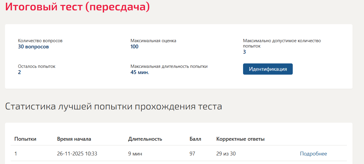This screenshot has width=364, height=164.
Task: Select the Максимальная оценка label
Action: pos(153,41)
